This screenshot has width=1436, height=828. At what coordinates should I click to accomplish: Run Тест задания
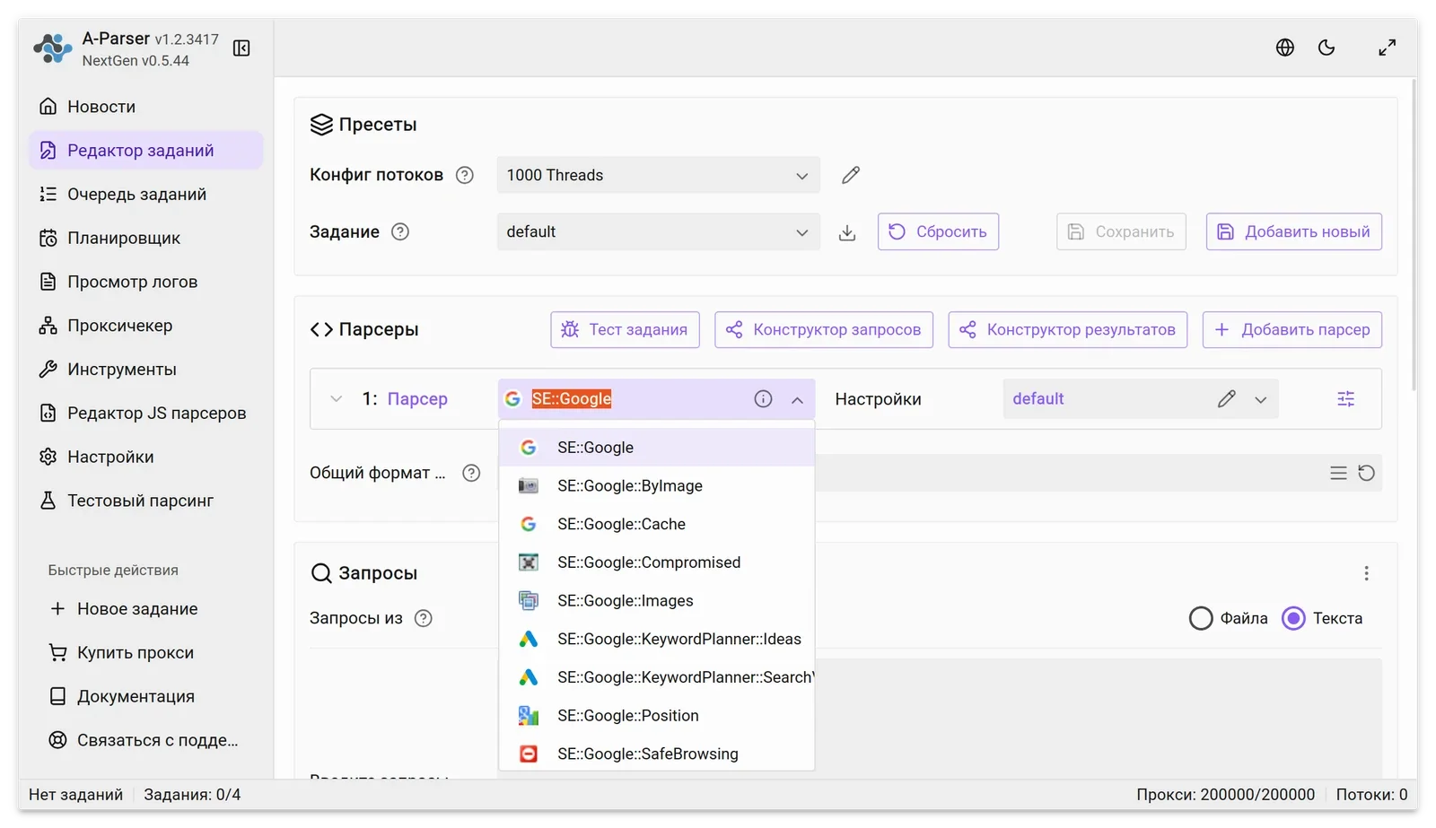point(625,329)
